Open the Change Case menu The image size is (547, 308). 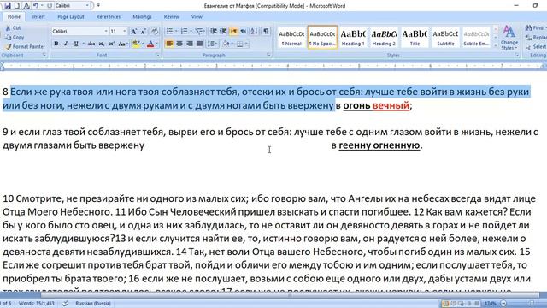122,44
